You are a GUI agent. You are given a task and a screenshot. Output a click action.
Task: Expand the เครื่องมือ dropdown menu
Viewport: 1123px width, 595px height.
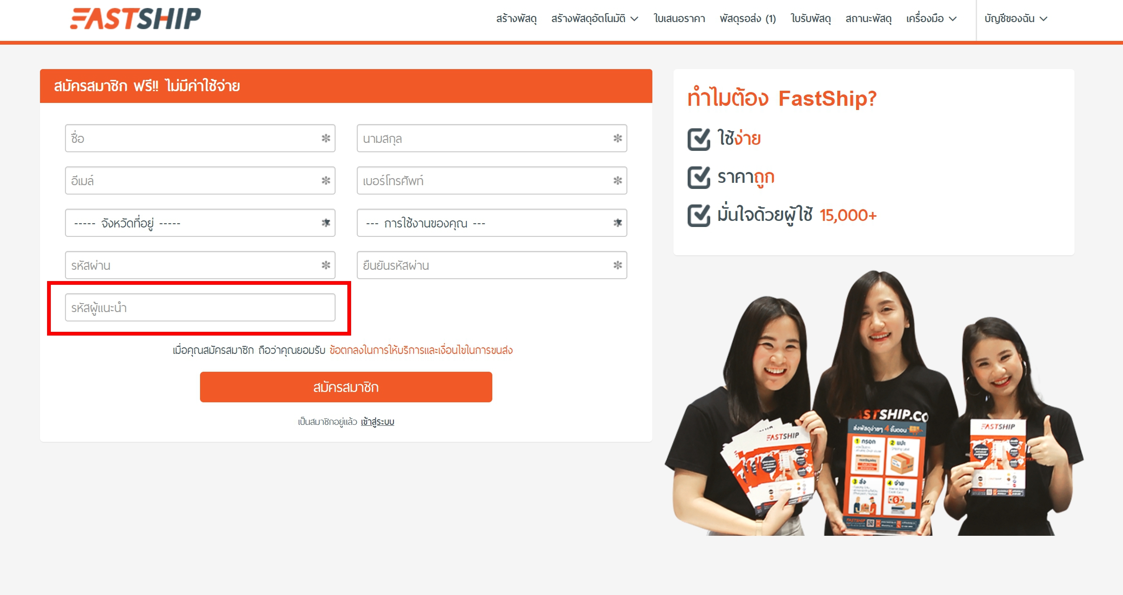[931, 19]
